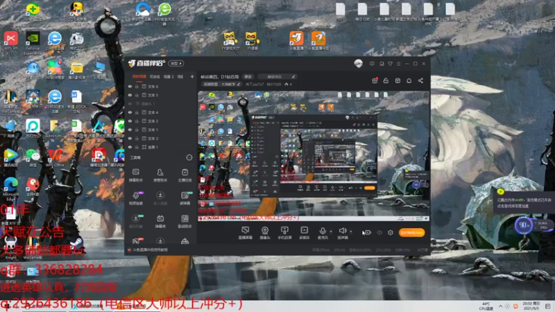
Task: Edit the 英雄联盟 category tag
Action: pos(221,84)
